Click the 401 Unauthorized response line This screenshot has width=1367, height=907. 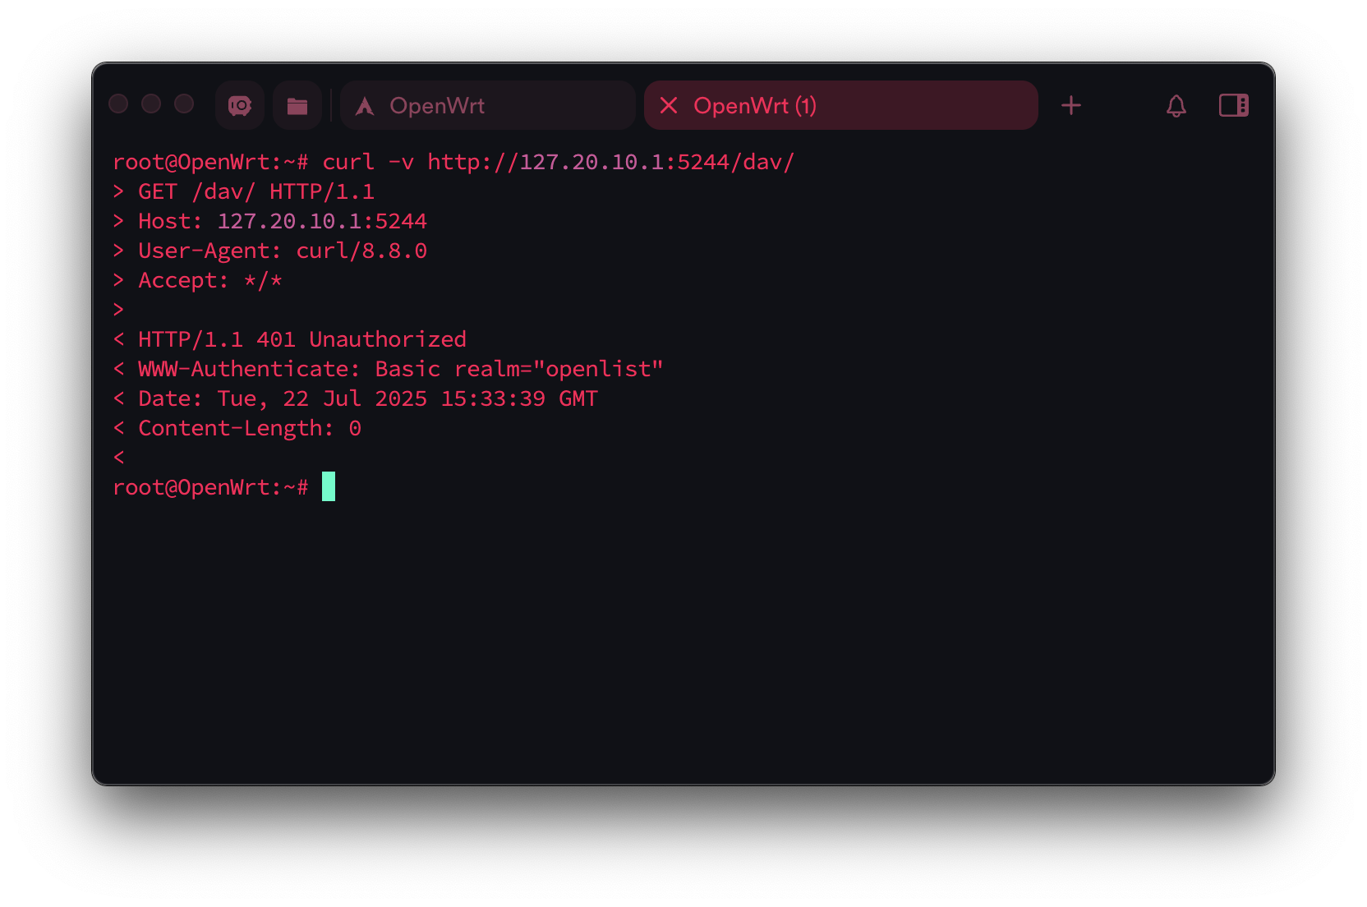[289, 339]
